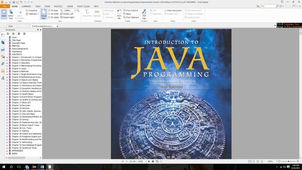Expand Chapter 18 Recursion bookmark

7,106
